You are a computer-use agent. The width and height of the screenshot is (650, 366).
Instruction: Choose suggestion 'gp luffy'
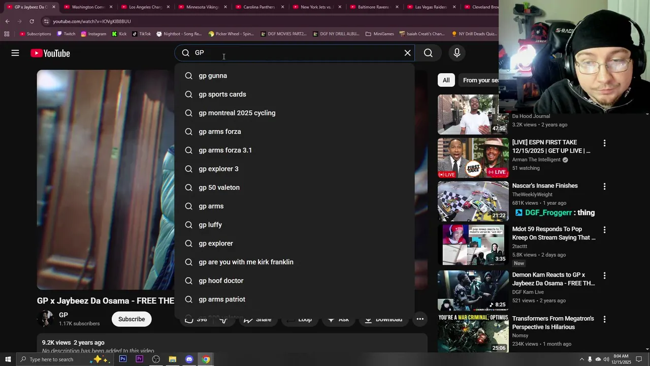(295, 225)
